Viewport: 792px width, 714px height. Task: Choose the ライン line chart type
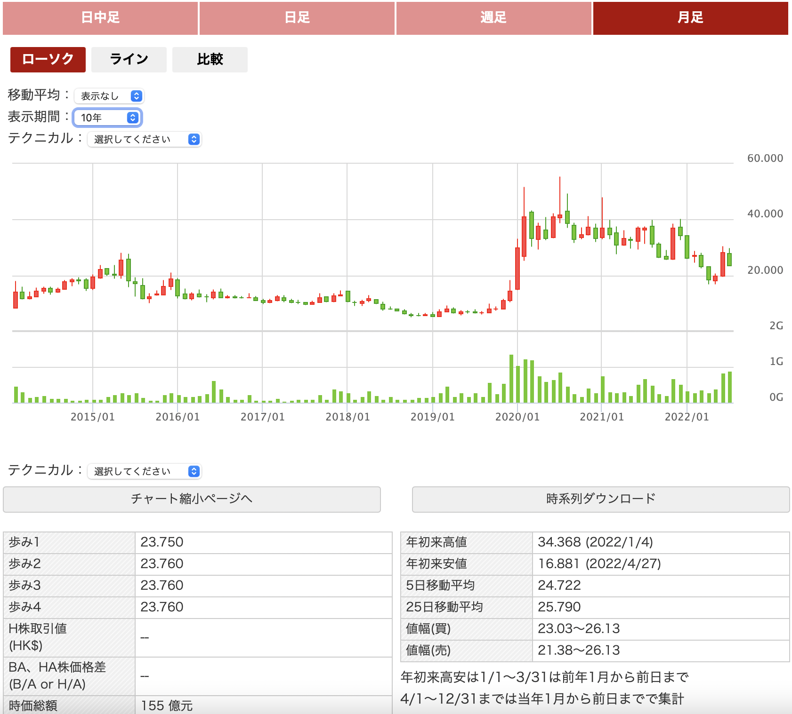(129, 59)
